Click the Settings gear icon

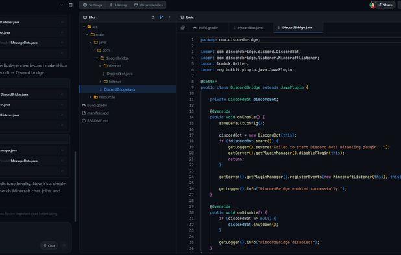(85, 5)
